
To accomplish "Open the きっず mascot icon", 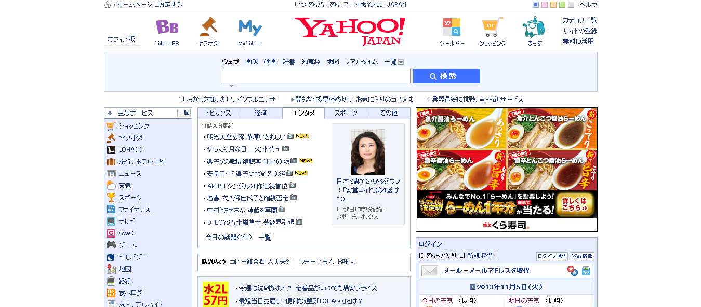I will point(534,27).
